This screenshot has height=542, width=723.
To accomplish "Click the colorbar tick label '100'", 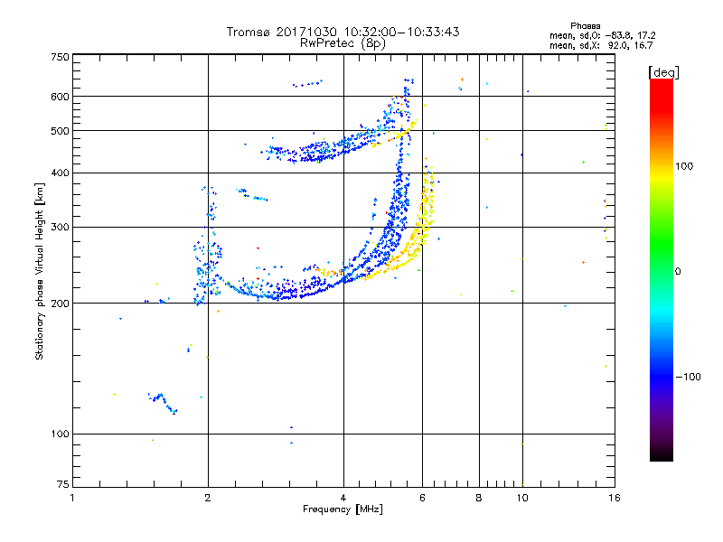I will 684,166.
